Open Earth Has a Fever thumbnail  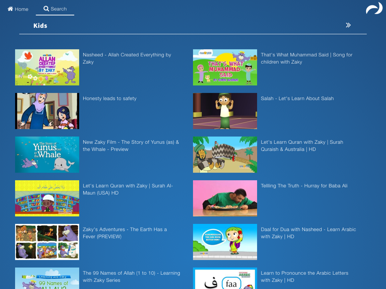tap(47, 242)
